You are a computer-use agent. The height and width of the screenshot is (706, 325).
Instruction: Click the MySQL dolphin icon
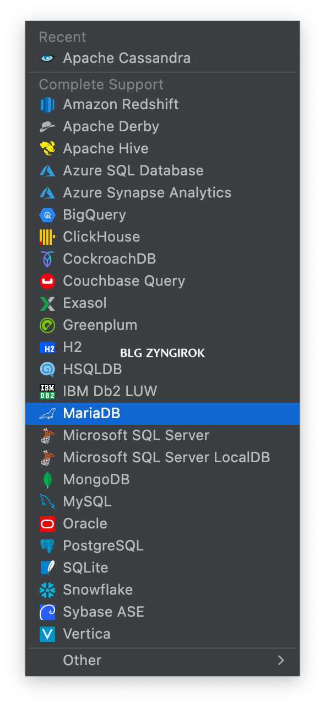47,501
